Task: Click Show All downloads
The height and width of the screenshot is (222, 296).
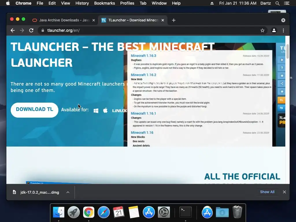Action: pyautogui.click(x=267, y=192)
